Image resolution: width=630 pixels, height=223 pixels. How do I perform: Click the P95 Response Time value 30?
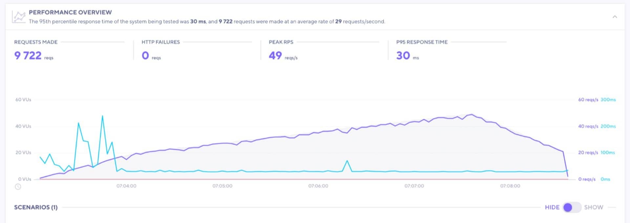[x=403, y=55]
